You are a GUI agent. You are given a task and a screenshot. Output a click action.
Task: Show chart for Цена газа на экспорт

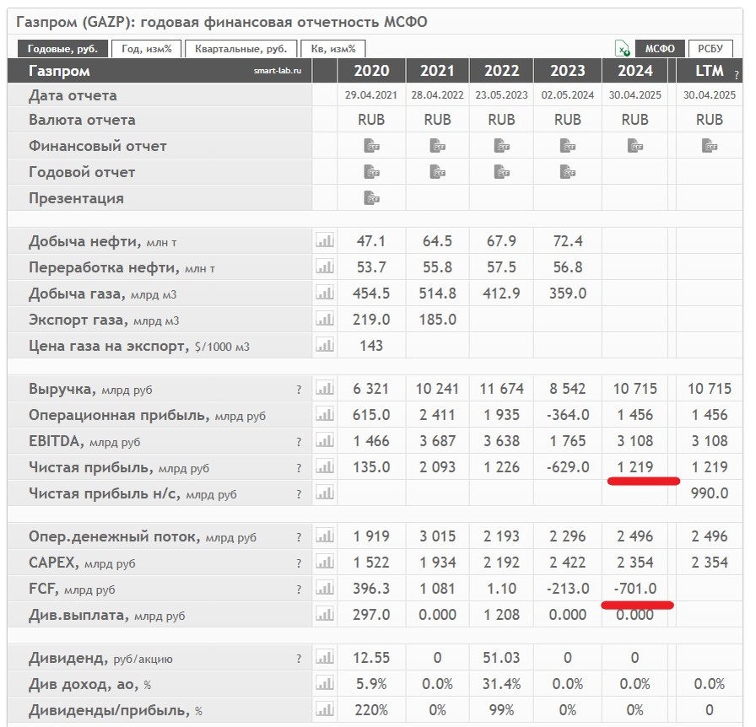click(325, 345)
